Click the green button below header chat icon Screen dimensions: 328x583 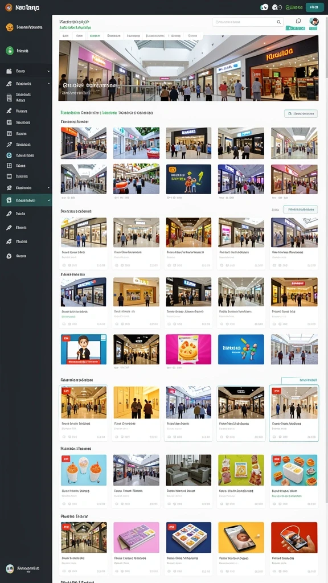[296, 28]
